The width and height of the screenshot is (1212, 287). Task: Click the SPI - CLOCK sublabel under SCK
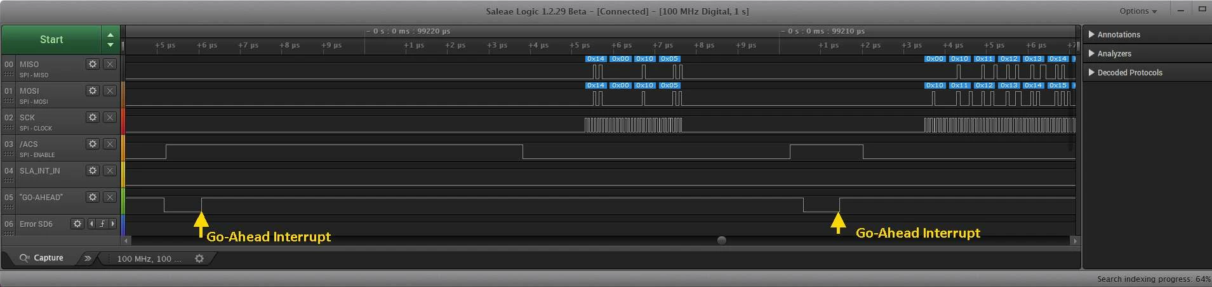pos(36,128)
